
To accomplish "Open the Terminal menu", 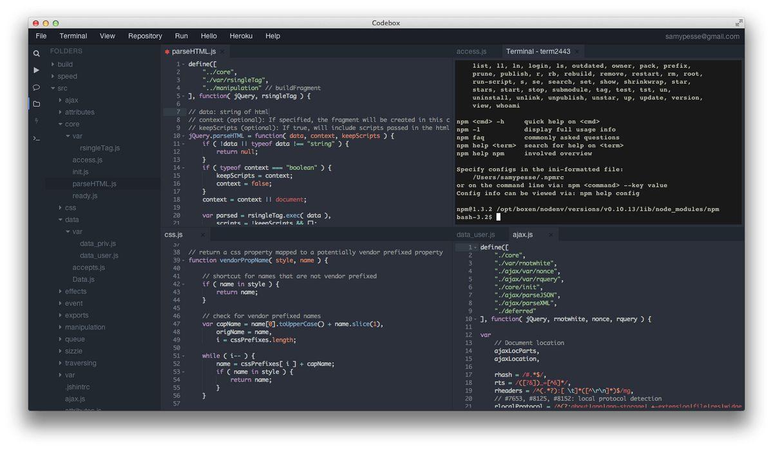I will point(73,36).
